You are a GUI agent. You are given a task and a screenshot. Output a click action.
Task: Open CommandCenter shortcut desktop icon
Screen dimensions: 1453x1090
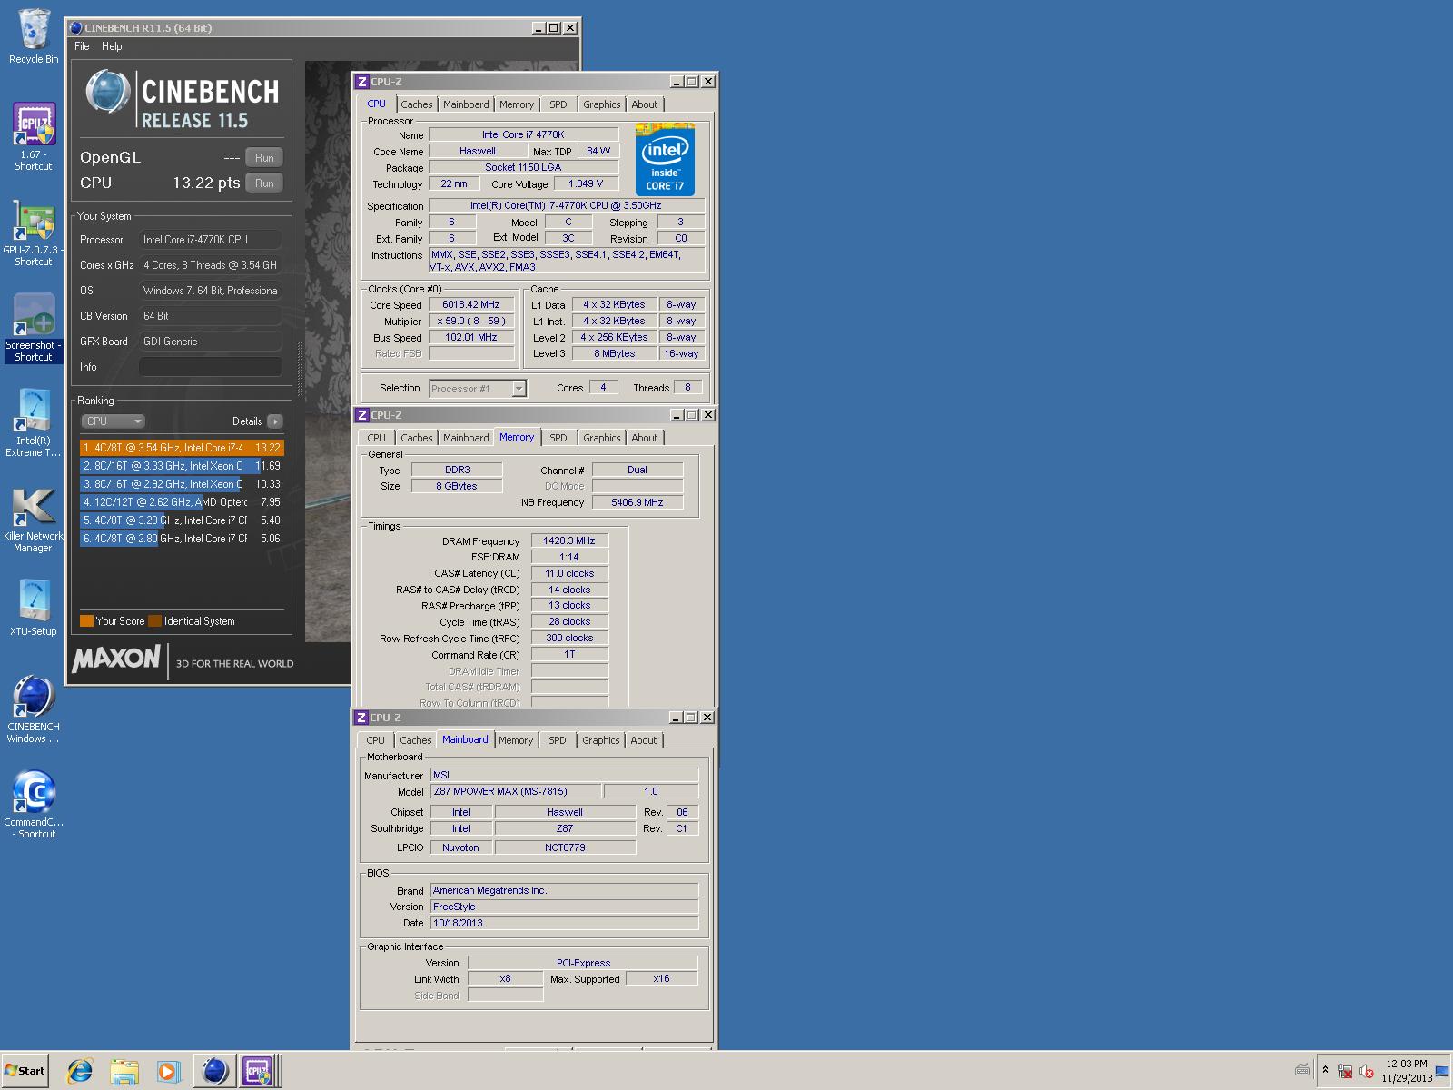[34, 805]
